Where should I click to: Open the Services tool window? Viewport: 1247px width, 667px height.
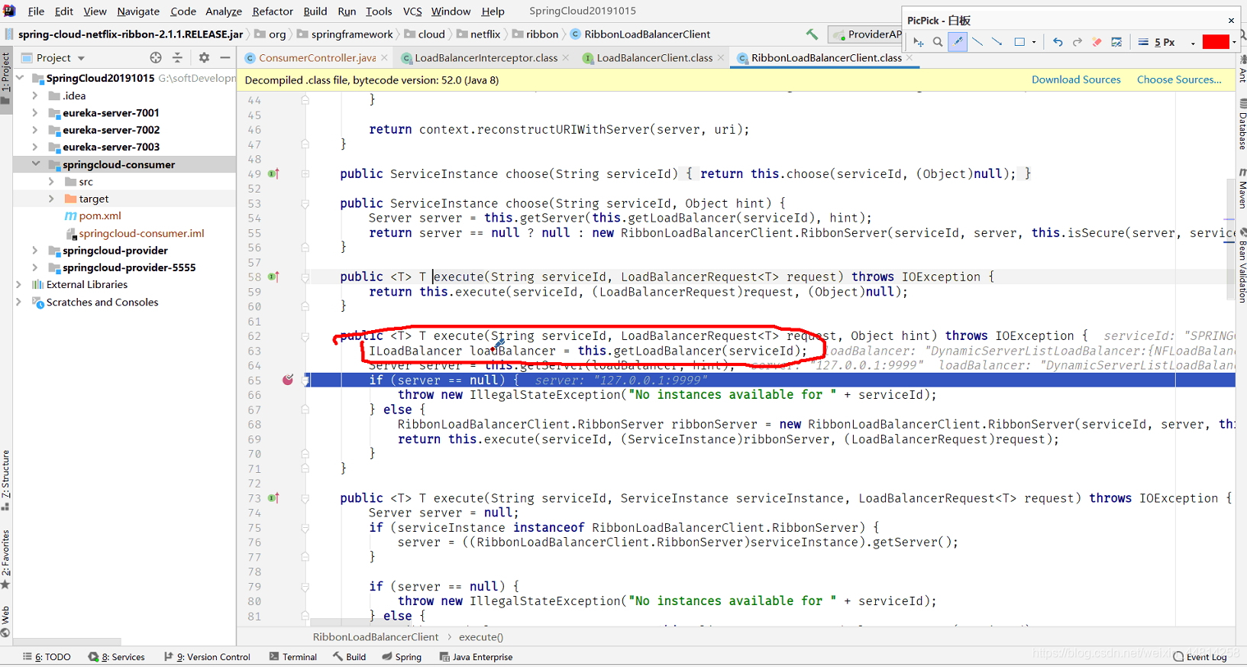click(x=116, y=657)
